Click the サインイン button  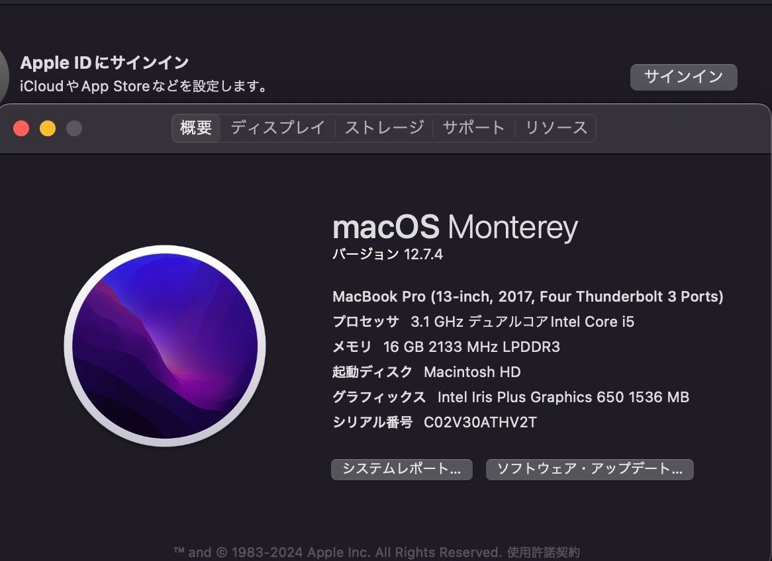click(x=683, y=77)
